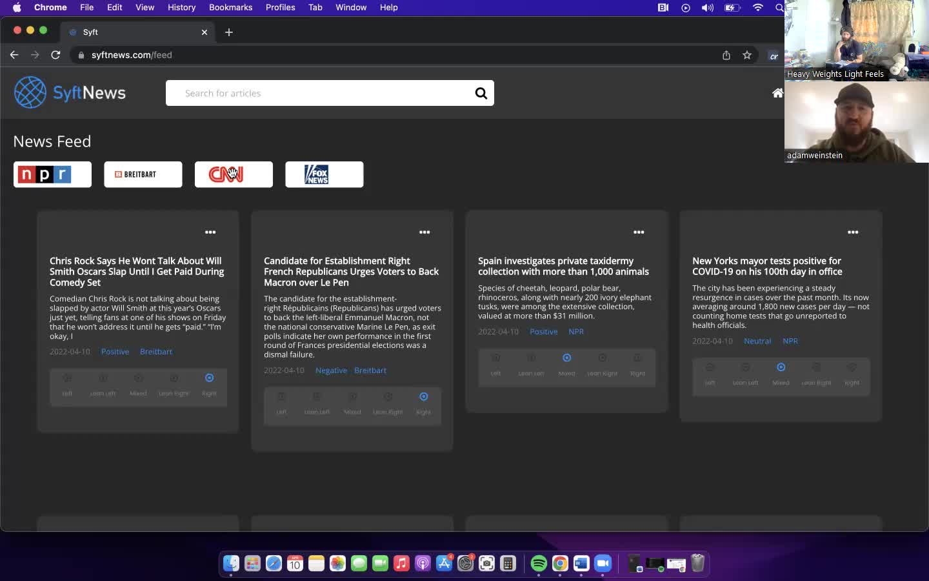The image size is (929, 581).
Task: Open the SyftNews globe logo
Action: 30,92
